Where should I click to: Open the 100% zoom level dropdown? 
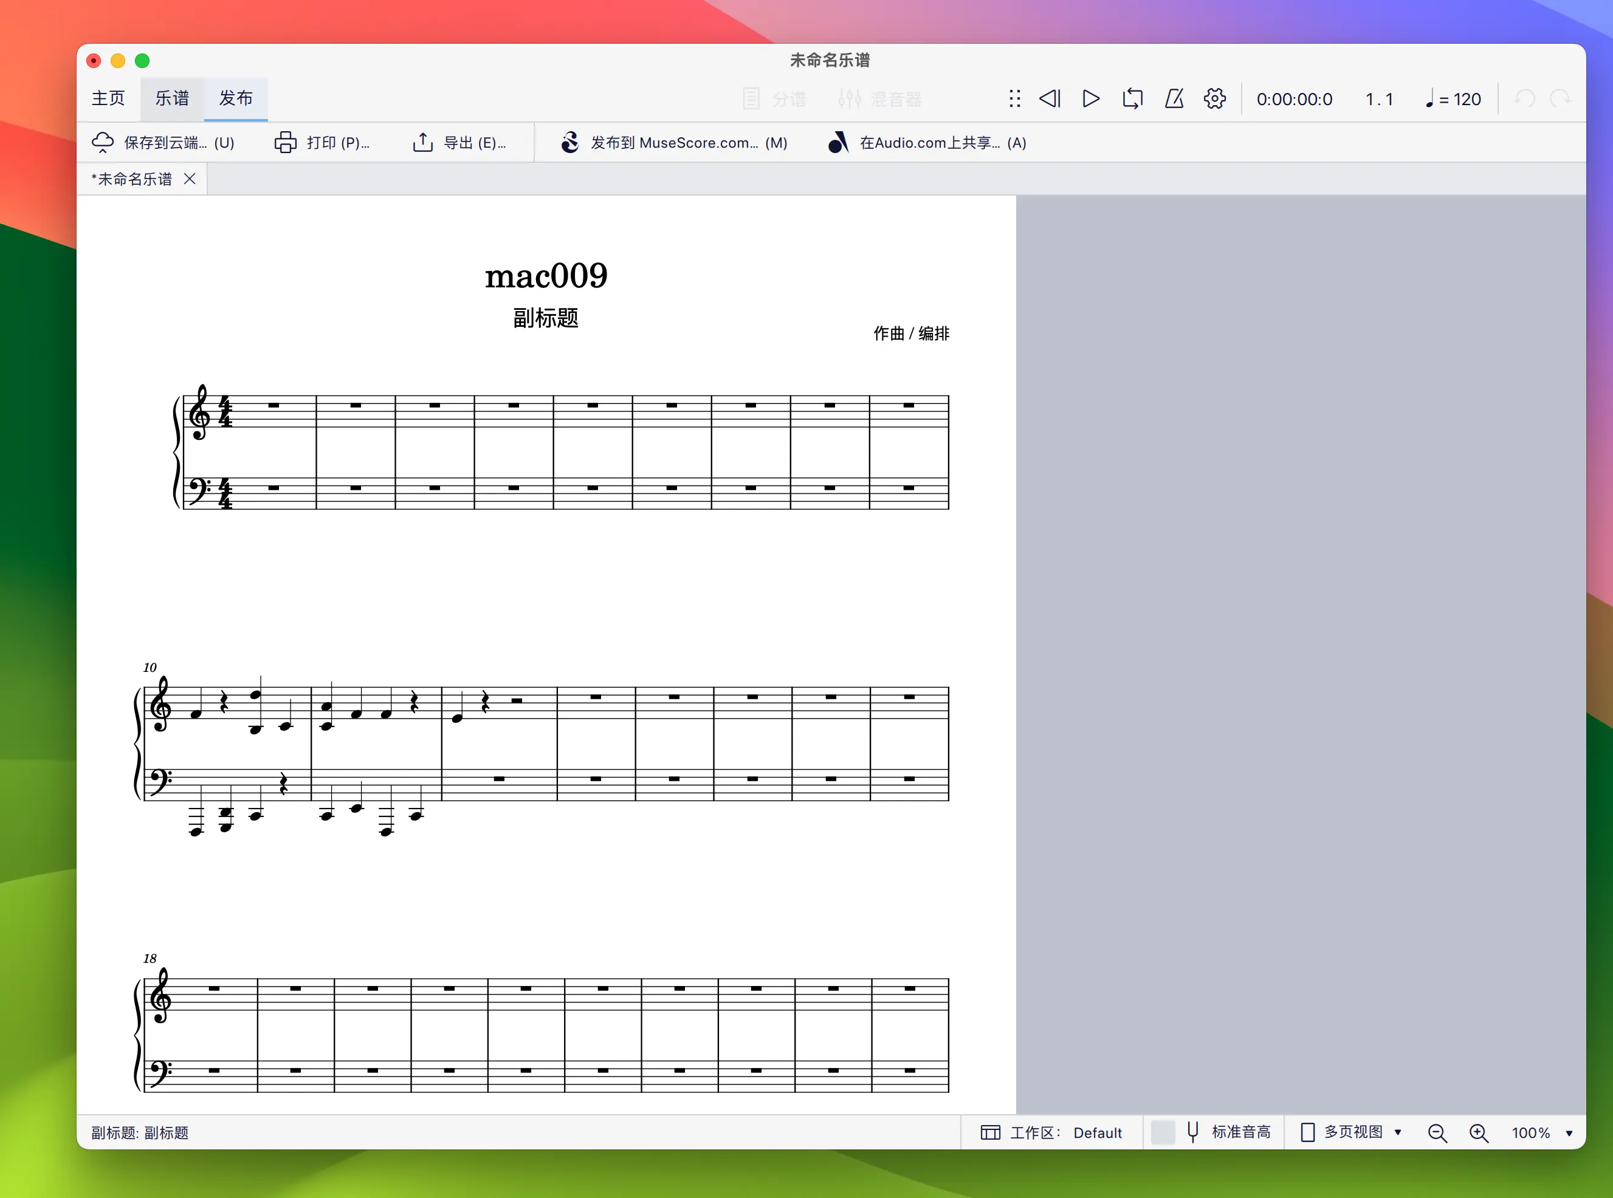tap(1542, 1133)
